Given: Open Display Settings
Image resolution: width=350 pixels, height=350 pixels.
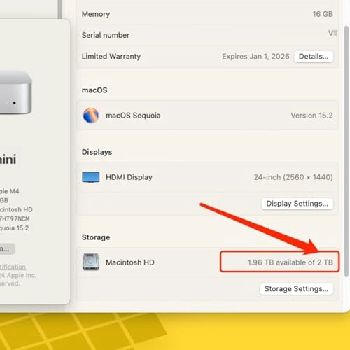Looking at the screenshot, I should (297, 204).
